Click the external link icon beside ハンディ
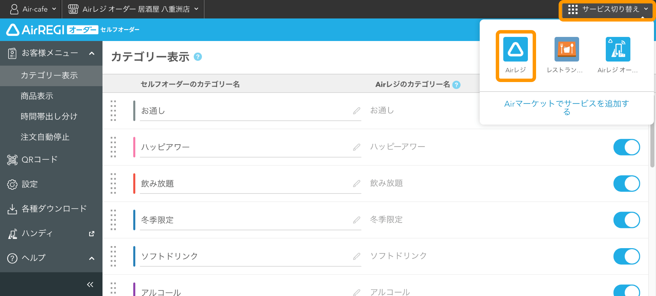The height and width of the screenshot is (296, 656). point(92,234)
